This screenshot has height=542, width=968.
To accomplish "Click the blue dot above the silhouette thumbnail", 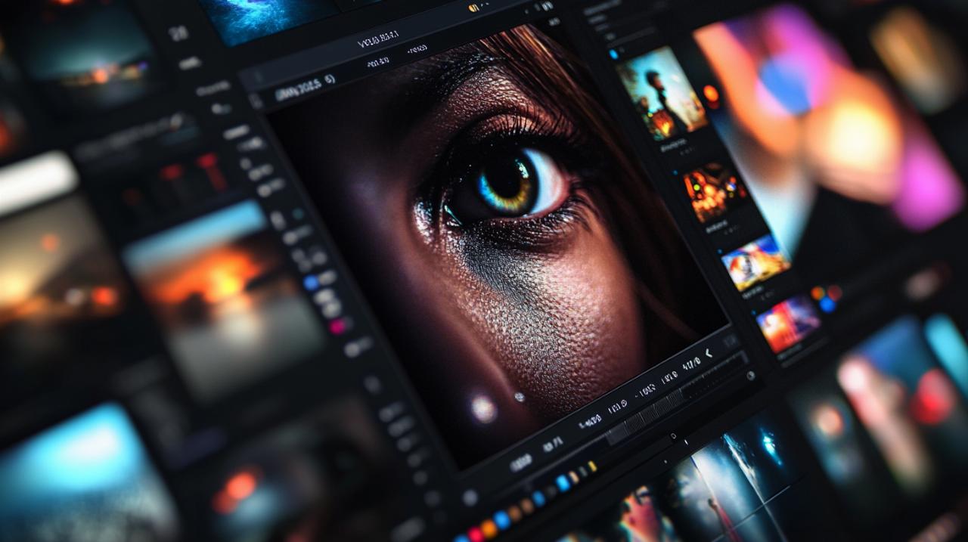I will pyautogui.click(x=613, y=54).
